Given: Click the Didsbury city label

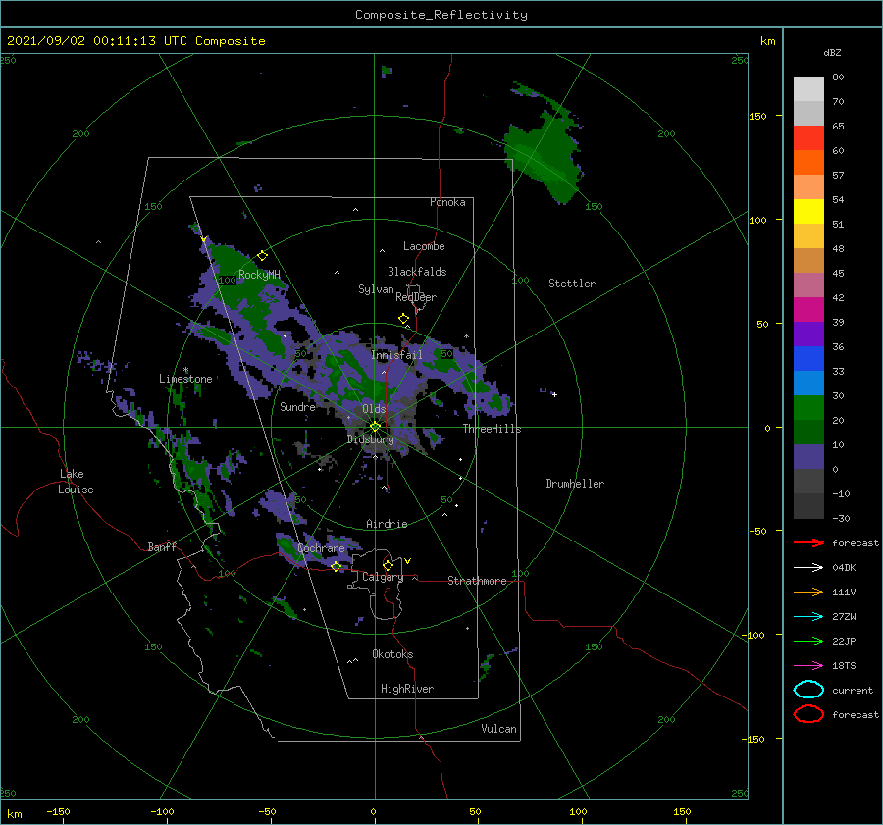Looking at the screenshot, I should point(371,439).
